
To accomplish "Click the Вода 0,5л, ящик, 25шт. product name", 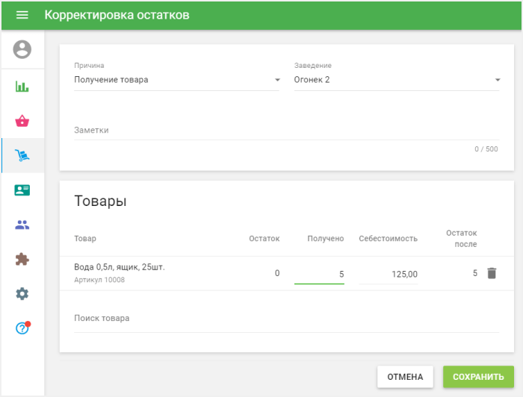I will click(120, 267).
